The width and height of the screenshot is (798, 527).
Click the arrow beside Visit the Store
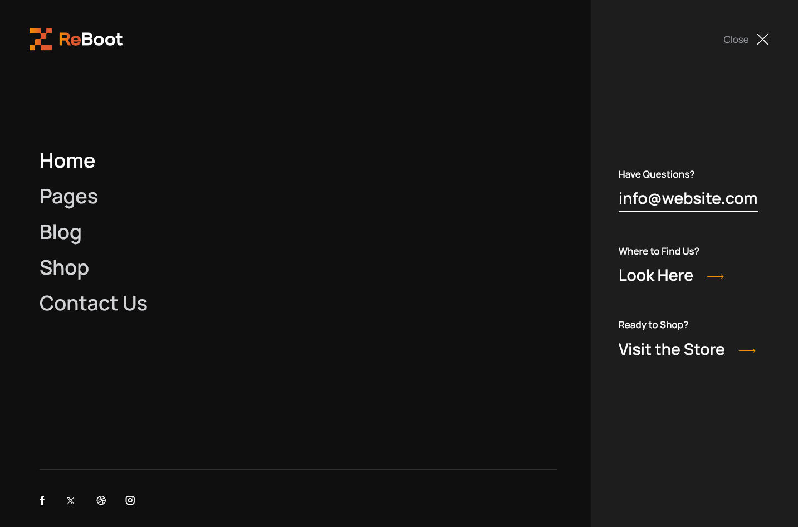tap(747, 350)
